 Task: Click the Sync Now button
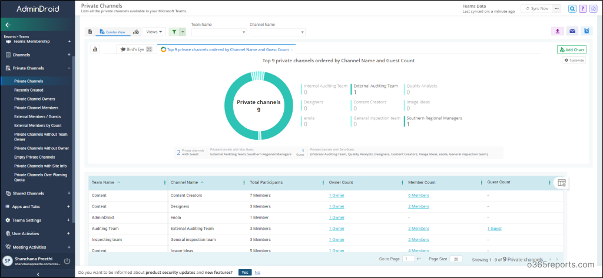[537, 8]
